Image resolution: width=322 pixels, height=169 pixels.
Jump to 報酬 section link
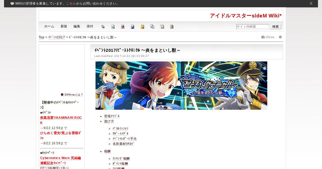[107, 151]
